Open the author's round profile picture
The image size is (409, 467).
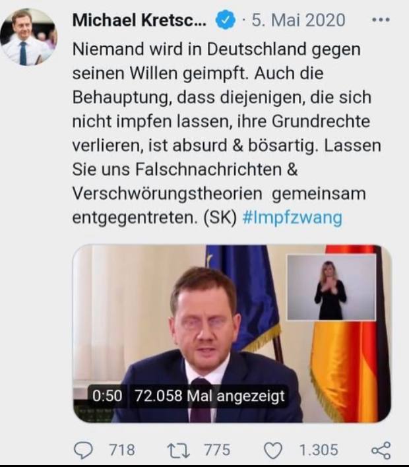click(28, 37)
